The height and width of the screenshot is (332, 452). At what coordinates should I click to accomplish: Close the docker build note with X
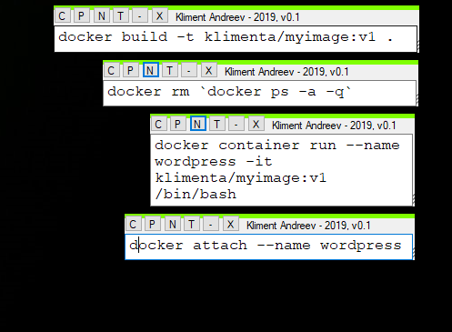click(x=159, y=15)
